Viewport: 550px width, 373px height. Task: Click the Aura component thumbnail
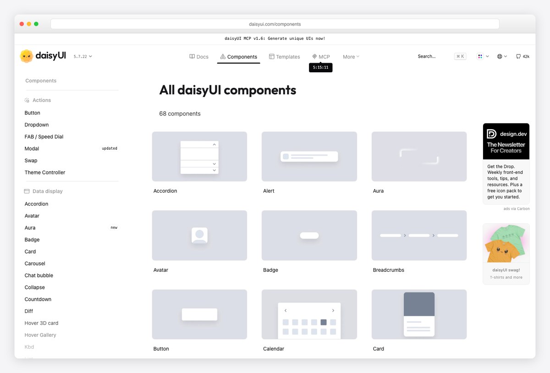(419, 157)
